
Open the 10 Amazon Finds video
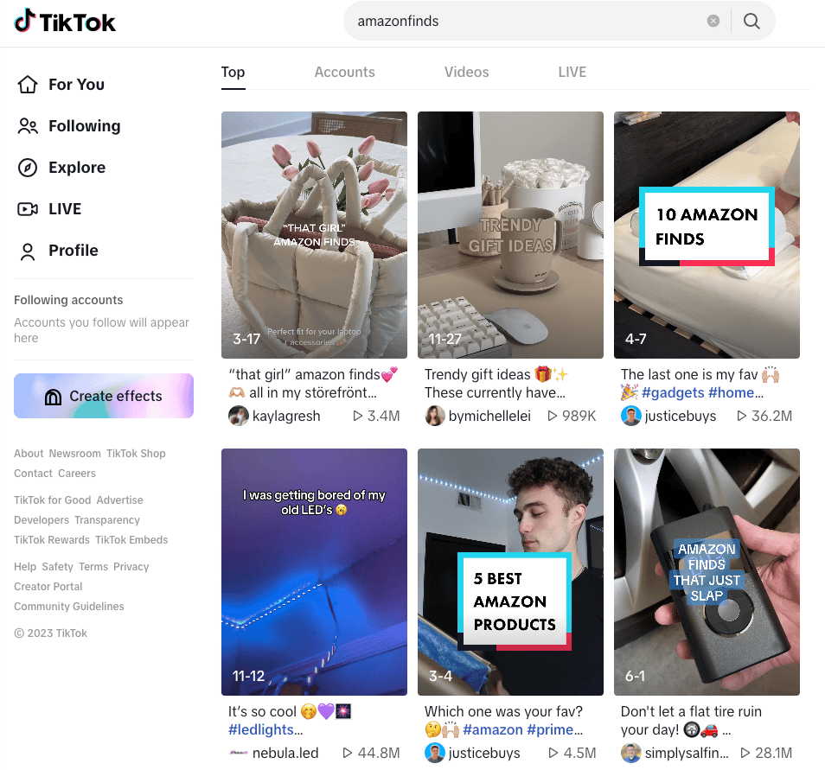pyautogui.click(x=707, y=235)
